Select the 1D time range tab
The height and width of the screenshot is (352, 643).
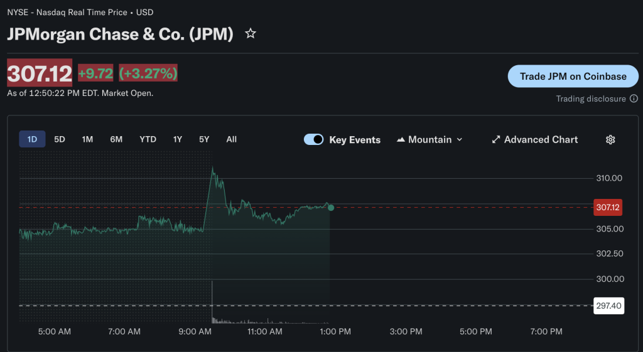tap(32, 139)
